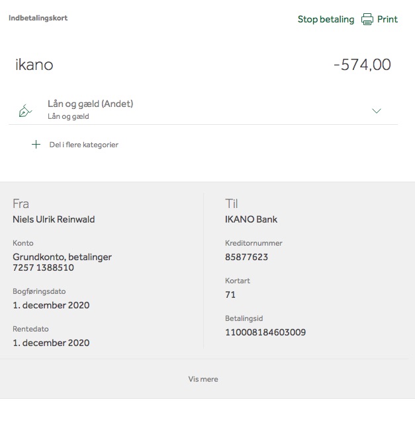Open Del i flere kategorier
This screenshot has width=415, height=422.
83,145
